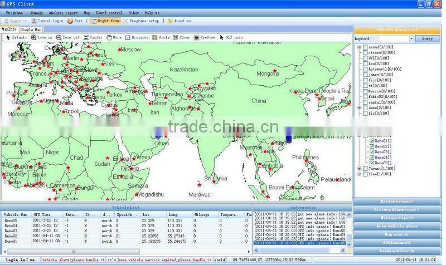Check the Automovil[0/100] group checkbox
This screenshot has height=265, width=446.
pyautogui.click(x=365, y=69)
